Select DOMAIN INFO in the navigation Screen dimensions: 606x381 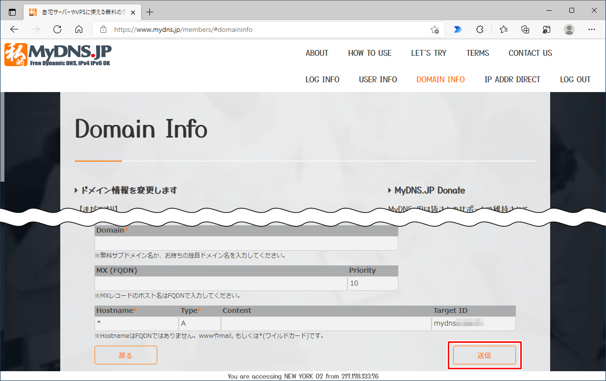tap(440, 79)
